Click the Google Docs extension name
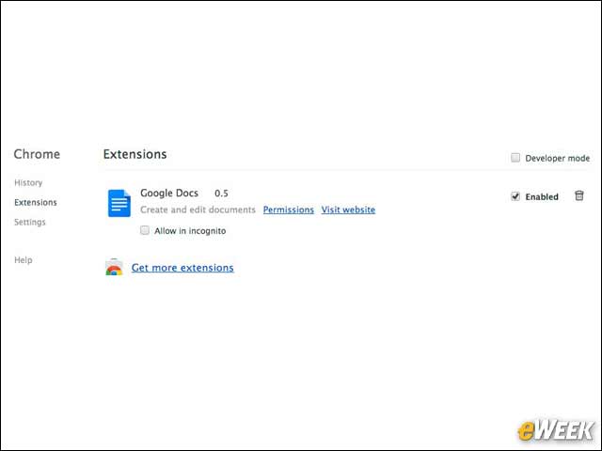Image resolution: width=602 pixels, height=451 pixels. 169,193
